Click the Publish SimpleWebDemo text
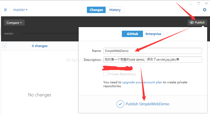Screen dimensions: 210x114 point(148,104)
